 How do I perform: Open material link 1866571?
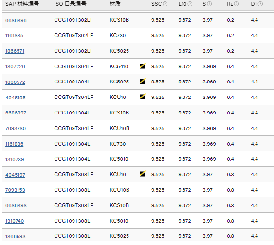click(x=15, y=51)
